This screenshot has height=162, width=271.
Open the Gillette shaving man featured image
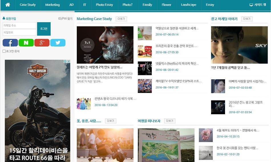pos(105,45)
